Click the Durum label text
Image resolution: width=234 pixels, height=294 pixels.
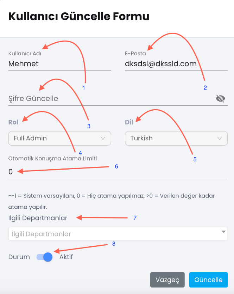pyautogui.click(x=19, y=257)
